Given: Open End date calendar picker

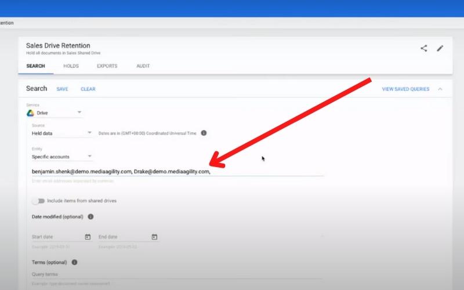Looking at the screenshot, I should coord(154,237).
